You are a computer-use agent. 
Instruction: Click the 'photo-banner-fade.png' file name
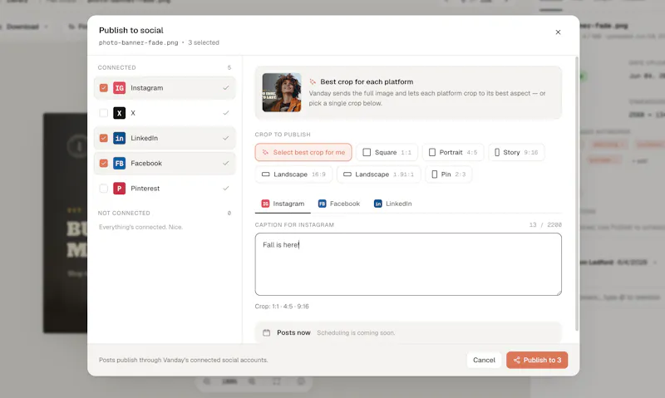(x=139, y=43)
